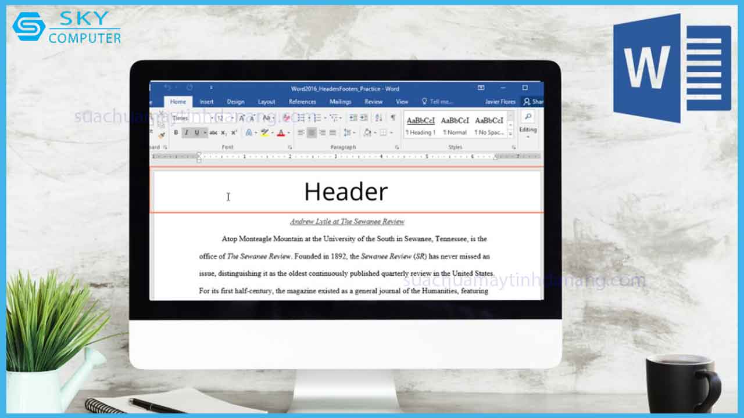Expand the Editing group dropdown

528,137
